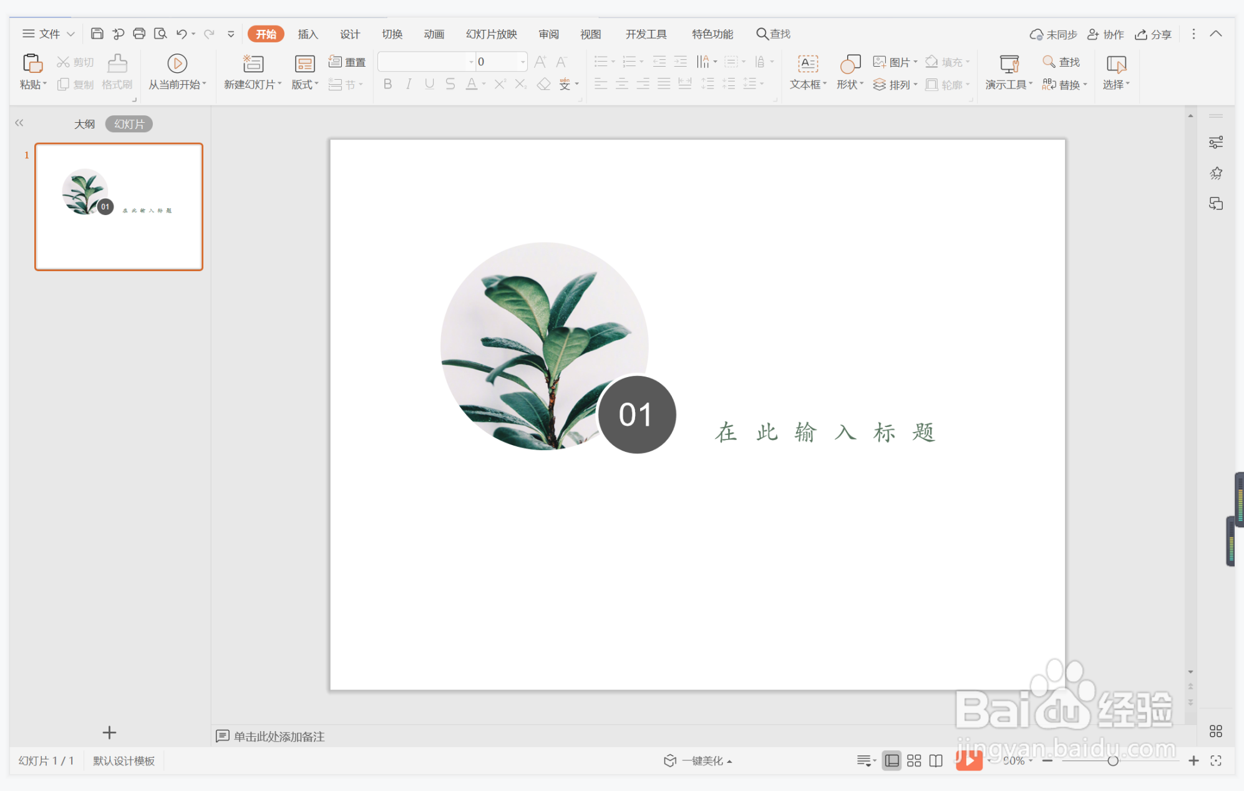Toggle normal view in status bar

tap(892, 760)
